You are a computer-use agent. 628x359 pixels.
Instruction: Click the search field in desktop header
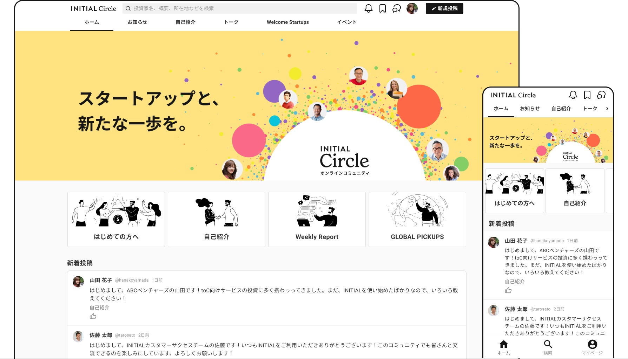pos(239,8)
